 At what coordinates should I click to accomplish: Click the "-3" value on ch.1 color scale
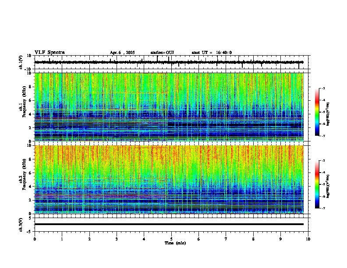(x=323, y=88)
